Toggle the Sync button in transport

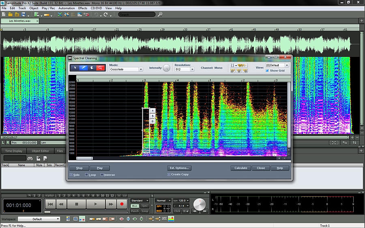pos(145,206)
